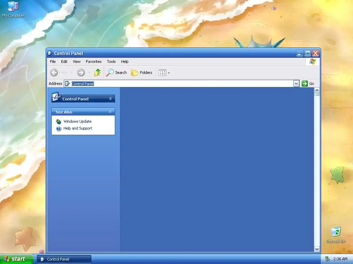Open the Views dropdown arrow

(169, 73)
